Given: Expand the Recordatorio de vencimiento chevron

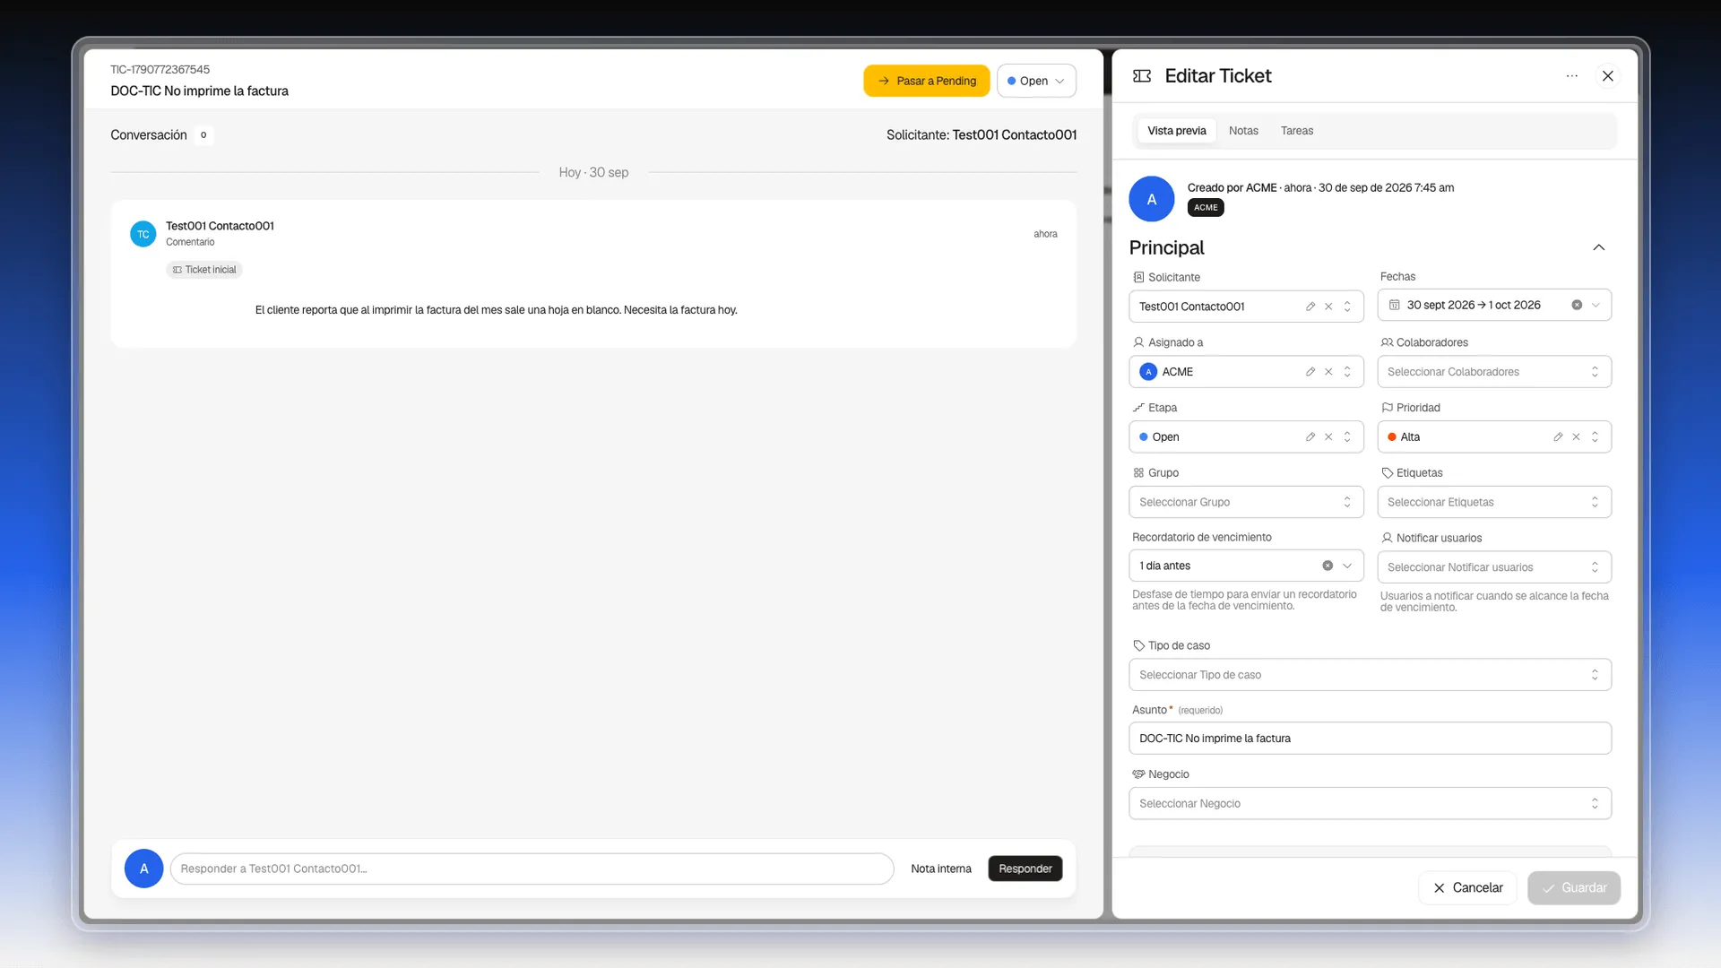Looking at the screenshot, I should tap(1347, 566).
